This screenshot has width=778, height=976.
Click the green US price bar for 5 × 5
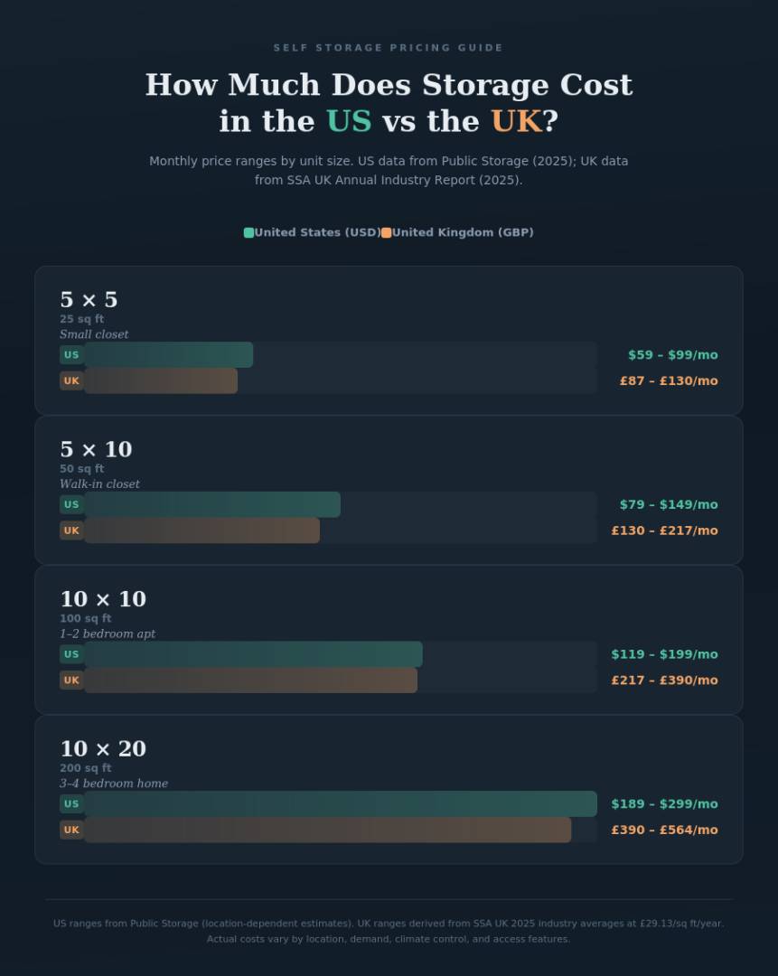pos(169,355)
